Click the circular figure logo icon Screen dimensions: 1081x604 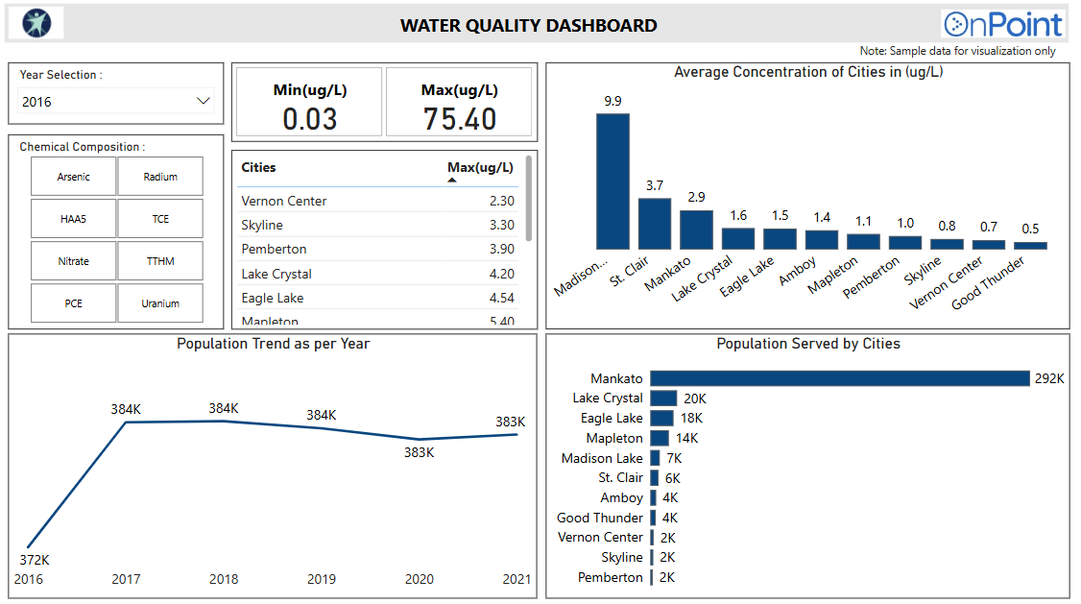(x=36, y=23)
